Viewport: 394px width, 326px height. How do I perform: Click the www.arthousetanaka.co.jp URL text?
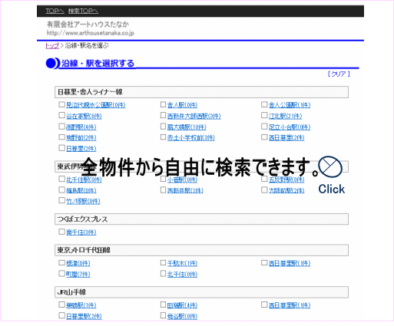coord(90,33)
